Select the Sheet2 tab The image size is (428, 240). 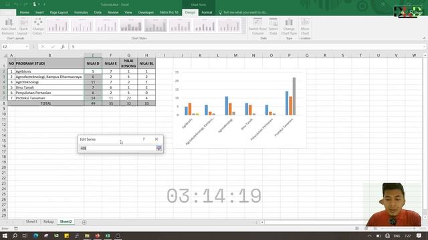pyautogui.click(x=66, y=222)
